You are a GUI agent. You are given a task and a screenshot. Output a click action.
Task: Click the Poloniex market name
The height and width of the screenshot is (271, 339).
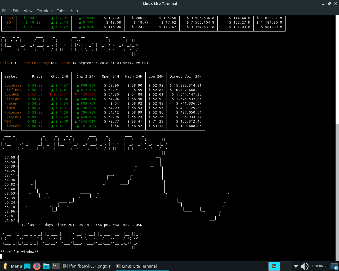coord(13,112)
